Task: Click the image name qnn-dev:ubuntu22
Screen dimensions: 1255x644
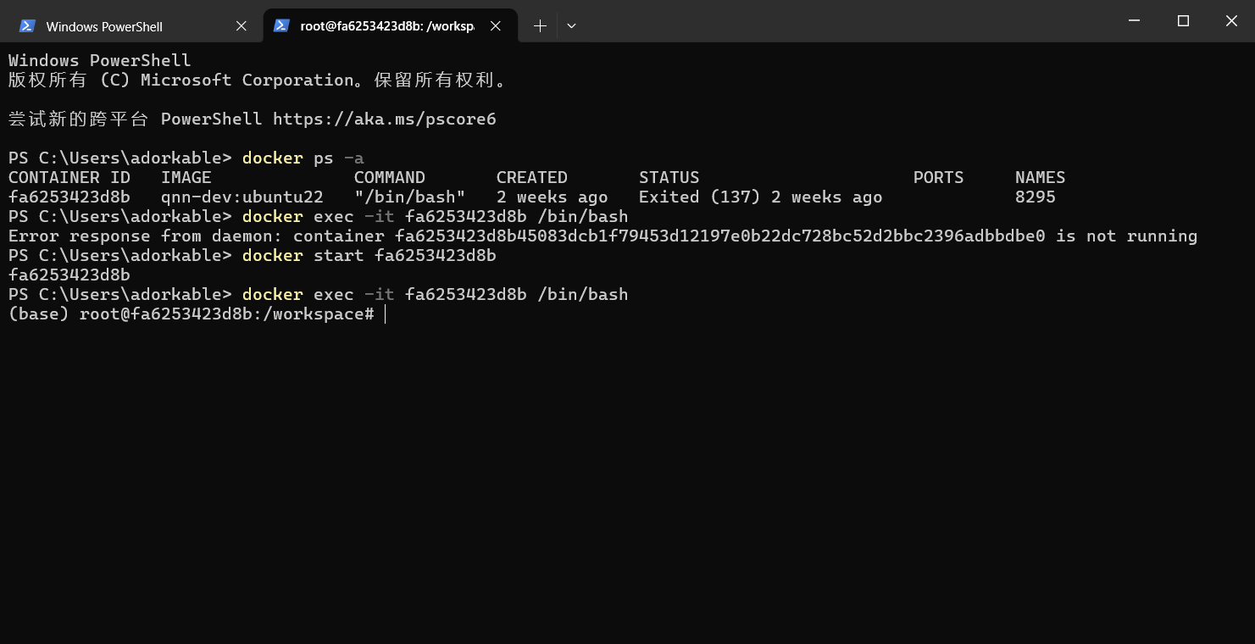Action: click(242, 197)
